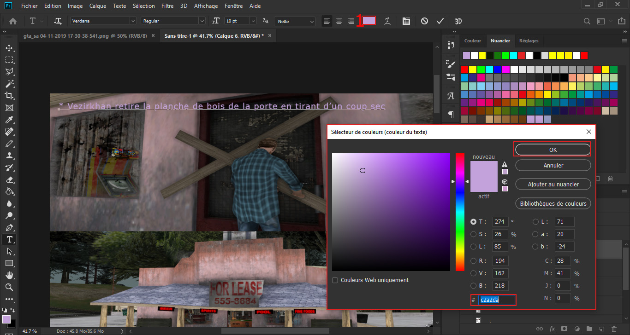Select the Hand tool
The width and height of the screenshot is (630, 335).
tap(9, 275)
